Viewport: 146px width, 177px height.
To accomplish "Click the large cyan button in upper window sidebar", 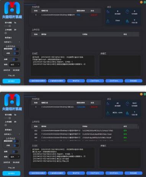I will click(x=11, y=81).
